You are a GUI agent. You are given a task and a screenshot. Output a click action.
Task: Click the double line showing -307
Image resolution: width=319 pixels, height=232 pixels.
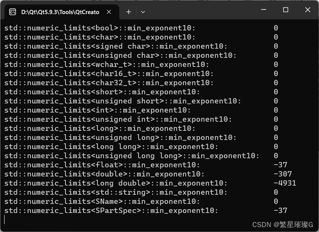pyautogui.click(x=114, y=174)
